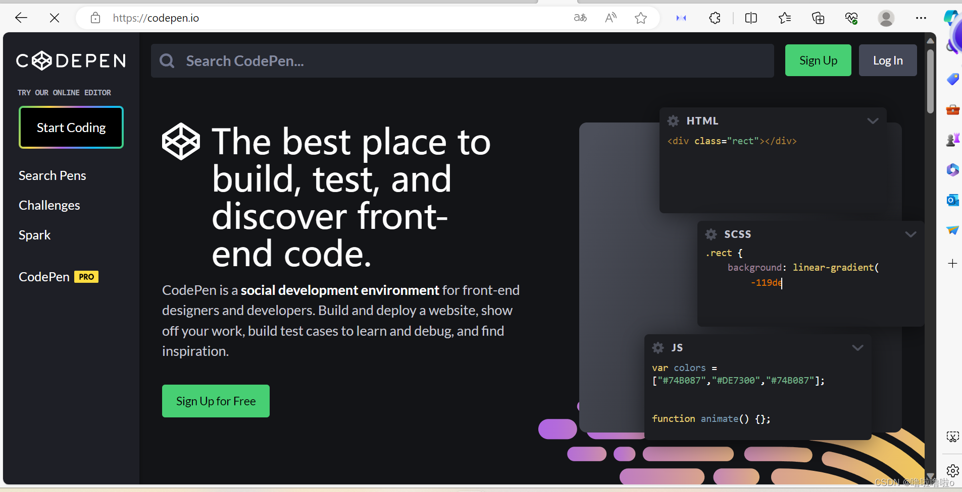The height and width of the screenshot is (492, 962).
Task: Open the Read aloud icon
Action: (611, 18)
